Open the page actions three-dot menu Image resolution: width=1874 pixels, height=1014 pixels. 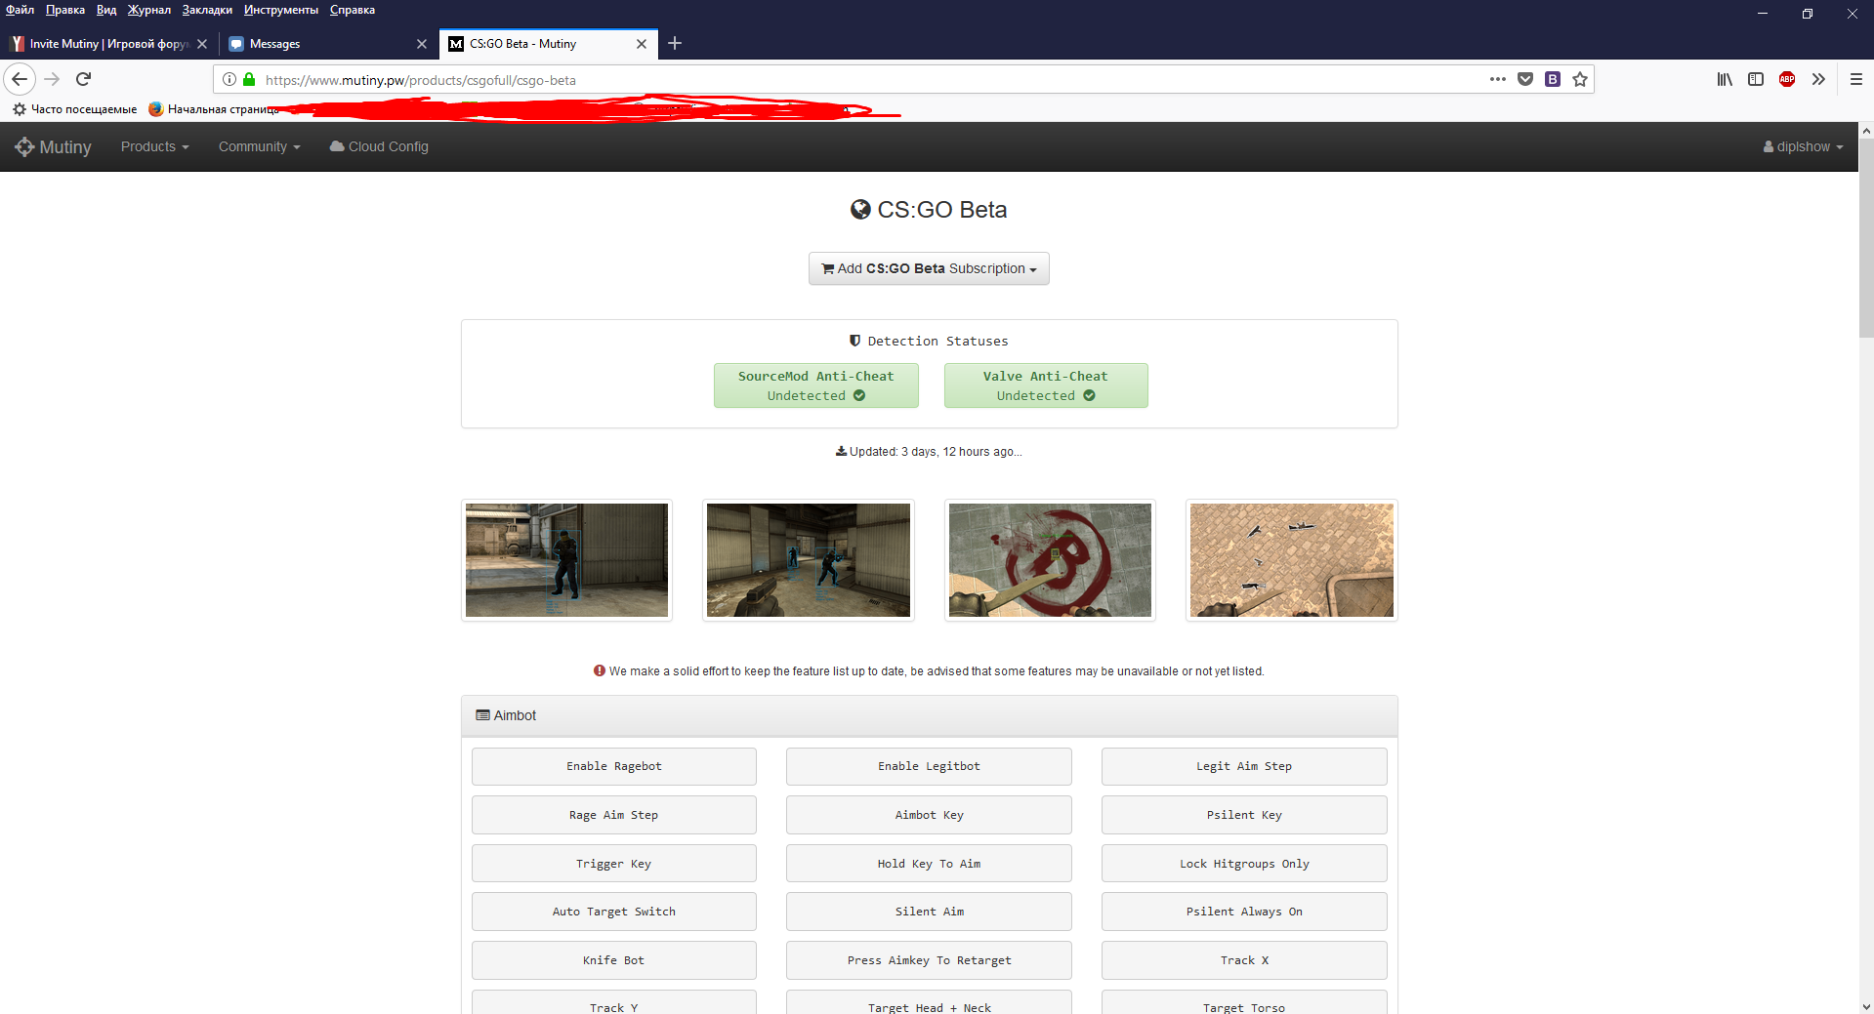[x=1498, y=79]
